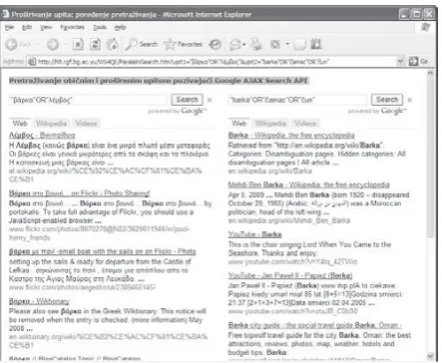Open the Mehdi Ben Barka Wikipedia link
The width and height of the screenshot is (442, 363).
[308, 184]
